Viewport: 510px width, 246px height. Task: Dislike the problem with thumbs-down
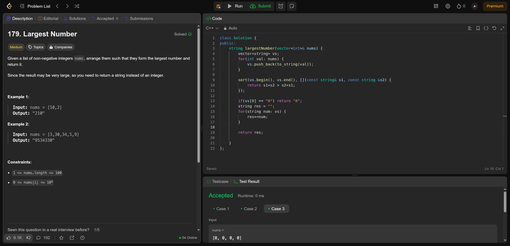pyautogui.click(x=28, y=238)
